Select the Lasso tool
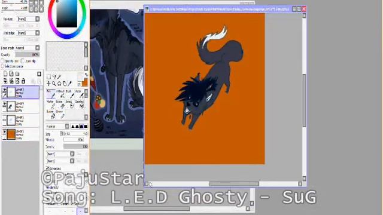383x215 pixels. tap(54, 77)
